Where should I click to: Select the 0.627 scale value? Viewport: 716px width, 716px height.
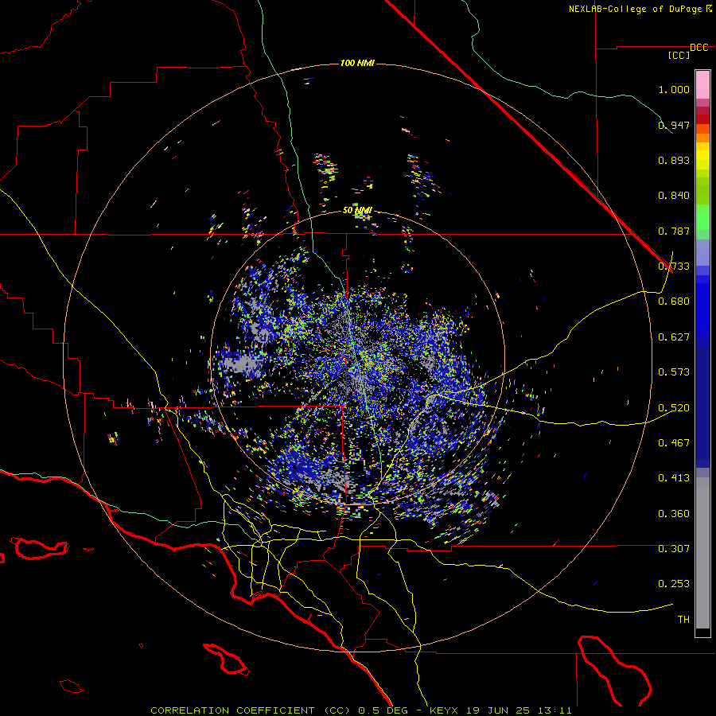point(674,337)
